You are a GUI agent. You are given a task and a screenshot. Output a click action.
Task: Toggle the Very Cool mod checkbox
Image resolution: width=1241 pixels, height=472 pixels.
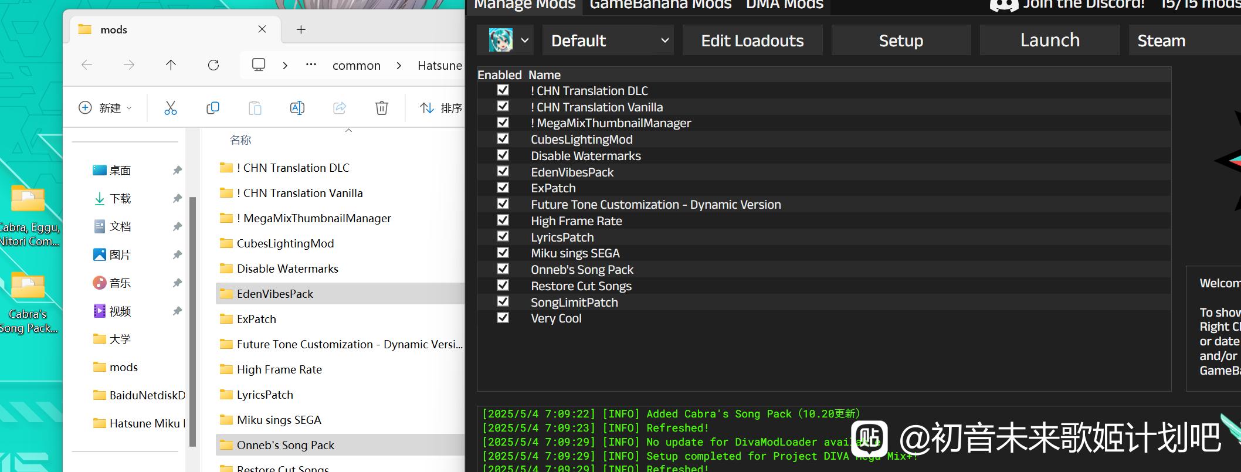point(503,318)
